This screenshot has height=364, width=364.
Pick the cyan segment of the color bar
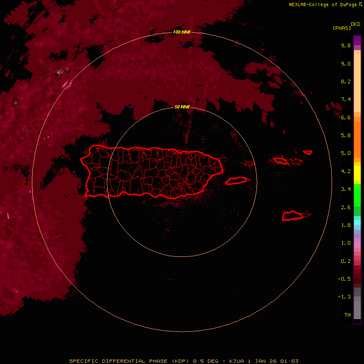pyautogui.click(x=357, y=222)
